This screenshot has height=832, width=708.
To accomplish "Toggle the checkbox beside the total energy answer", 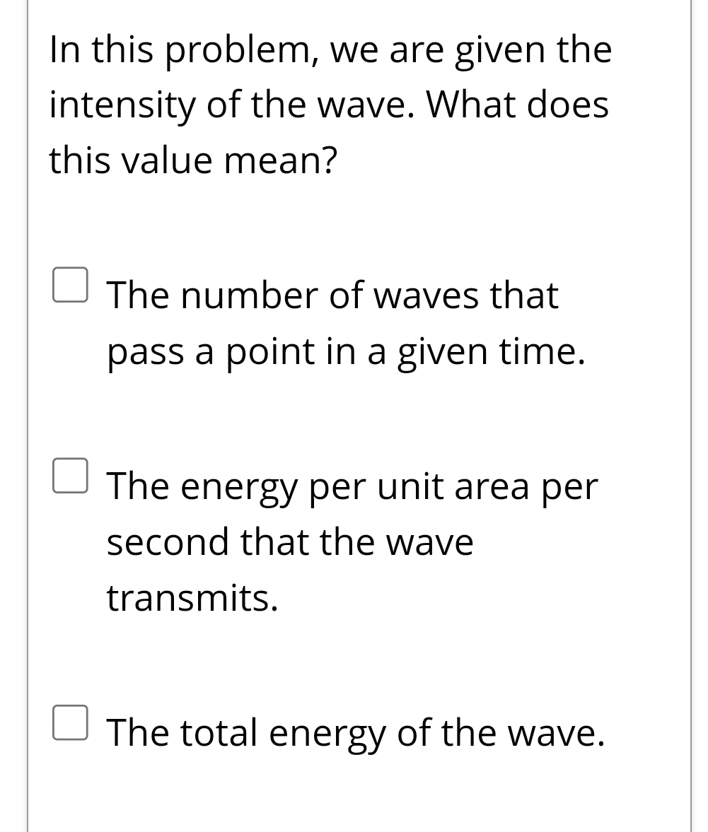I will tap(71, 722).
